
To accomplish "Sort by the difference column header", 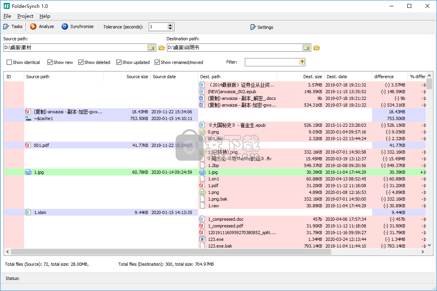I will [390, 77].
